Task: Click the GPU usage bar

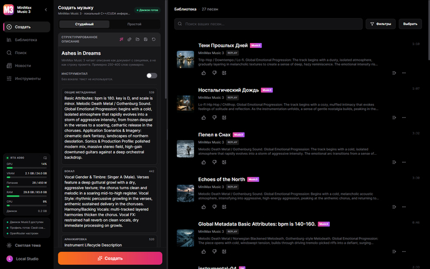Action: (x=26, y=168)
